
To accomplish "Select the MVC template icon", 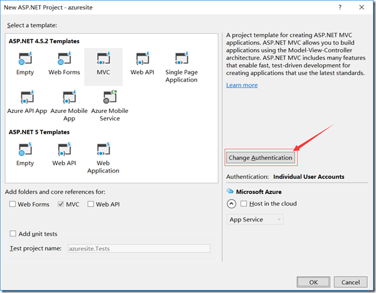I will 104,58.
